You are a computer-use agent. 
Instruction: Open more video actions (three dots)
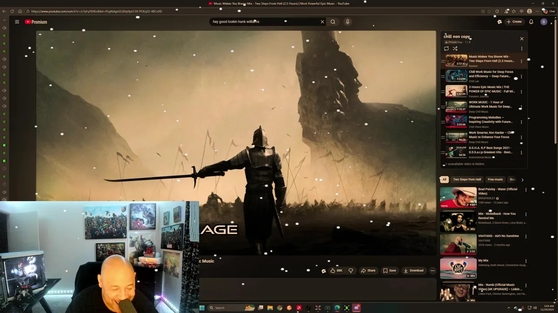point(432,270)
